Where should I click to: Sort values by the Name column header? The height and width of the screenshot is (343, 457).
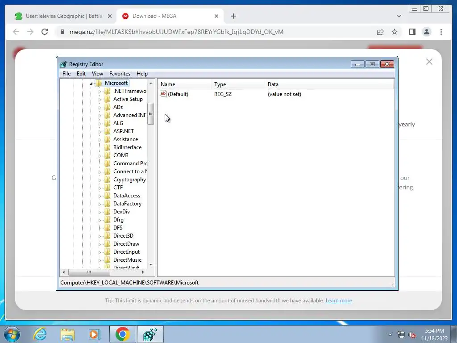tap(184, 84)
